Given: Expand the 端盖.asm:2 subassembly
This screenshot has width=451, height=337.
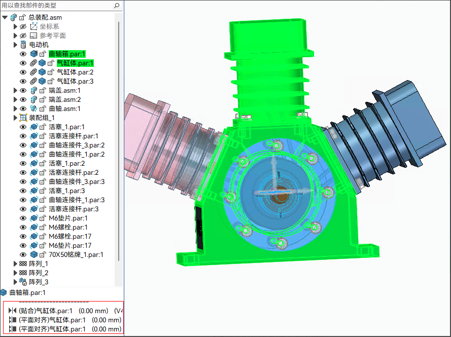Looking at the screenshot, I should click(x=16, y=100).
